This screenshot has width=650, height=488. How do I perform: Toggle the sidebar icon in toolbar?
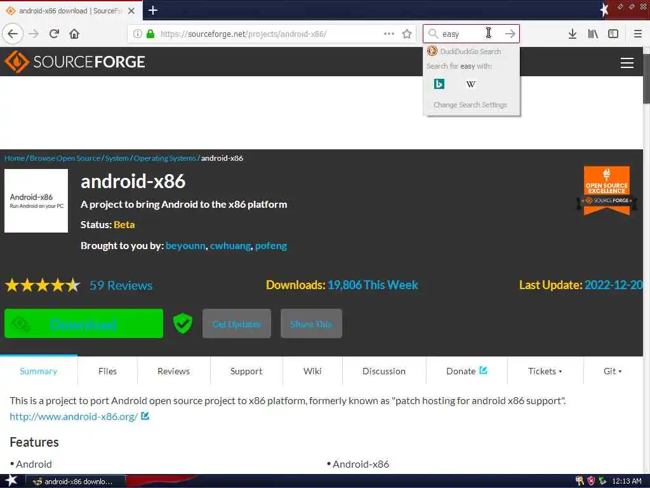point(613,34)
